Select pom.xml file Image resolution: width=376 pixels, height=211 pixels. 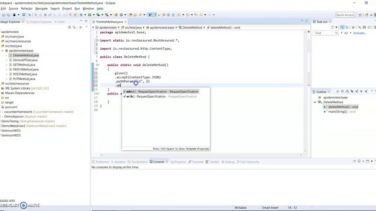(x=11, y=107)
